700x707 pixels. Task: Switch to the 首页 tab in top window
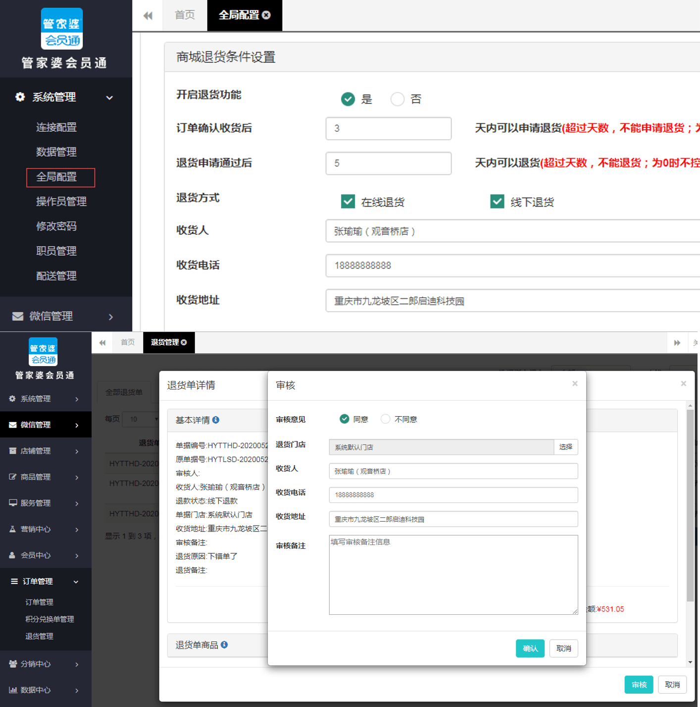pyautogui.click(x=185, y=15)
